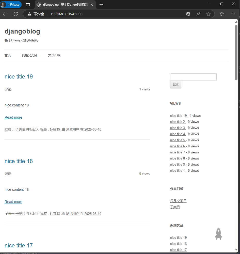Open nice title 1 in VIEWS list
This screenshot has height=254, width=240.
click(x=178, y=171)
